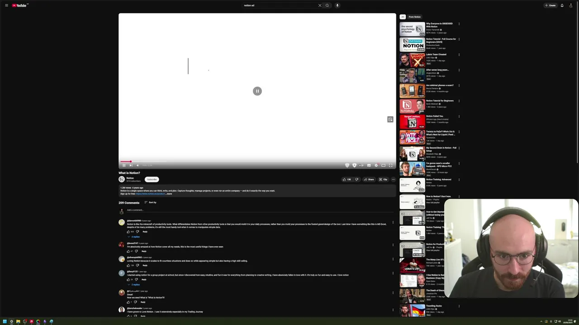579x325 pixels.
Task: Open 'Are minimal phones a scam?' thumbnail
Action: (x=412, y=91)
